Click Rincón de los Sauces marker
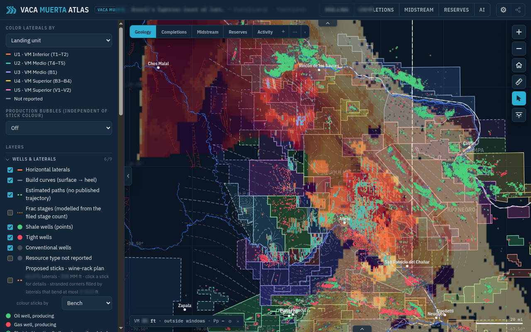The height and width of the screenshot is (332, 531). (319, 70)
